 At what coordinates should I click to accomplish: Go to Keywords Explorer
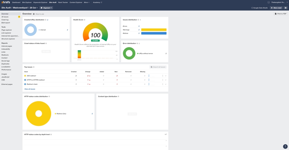[40, 2]
